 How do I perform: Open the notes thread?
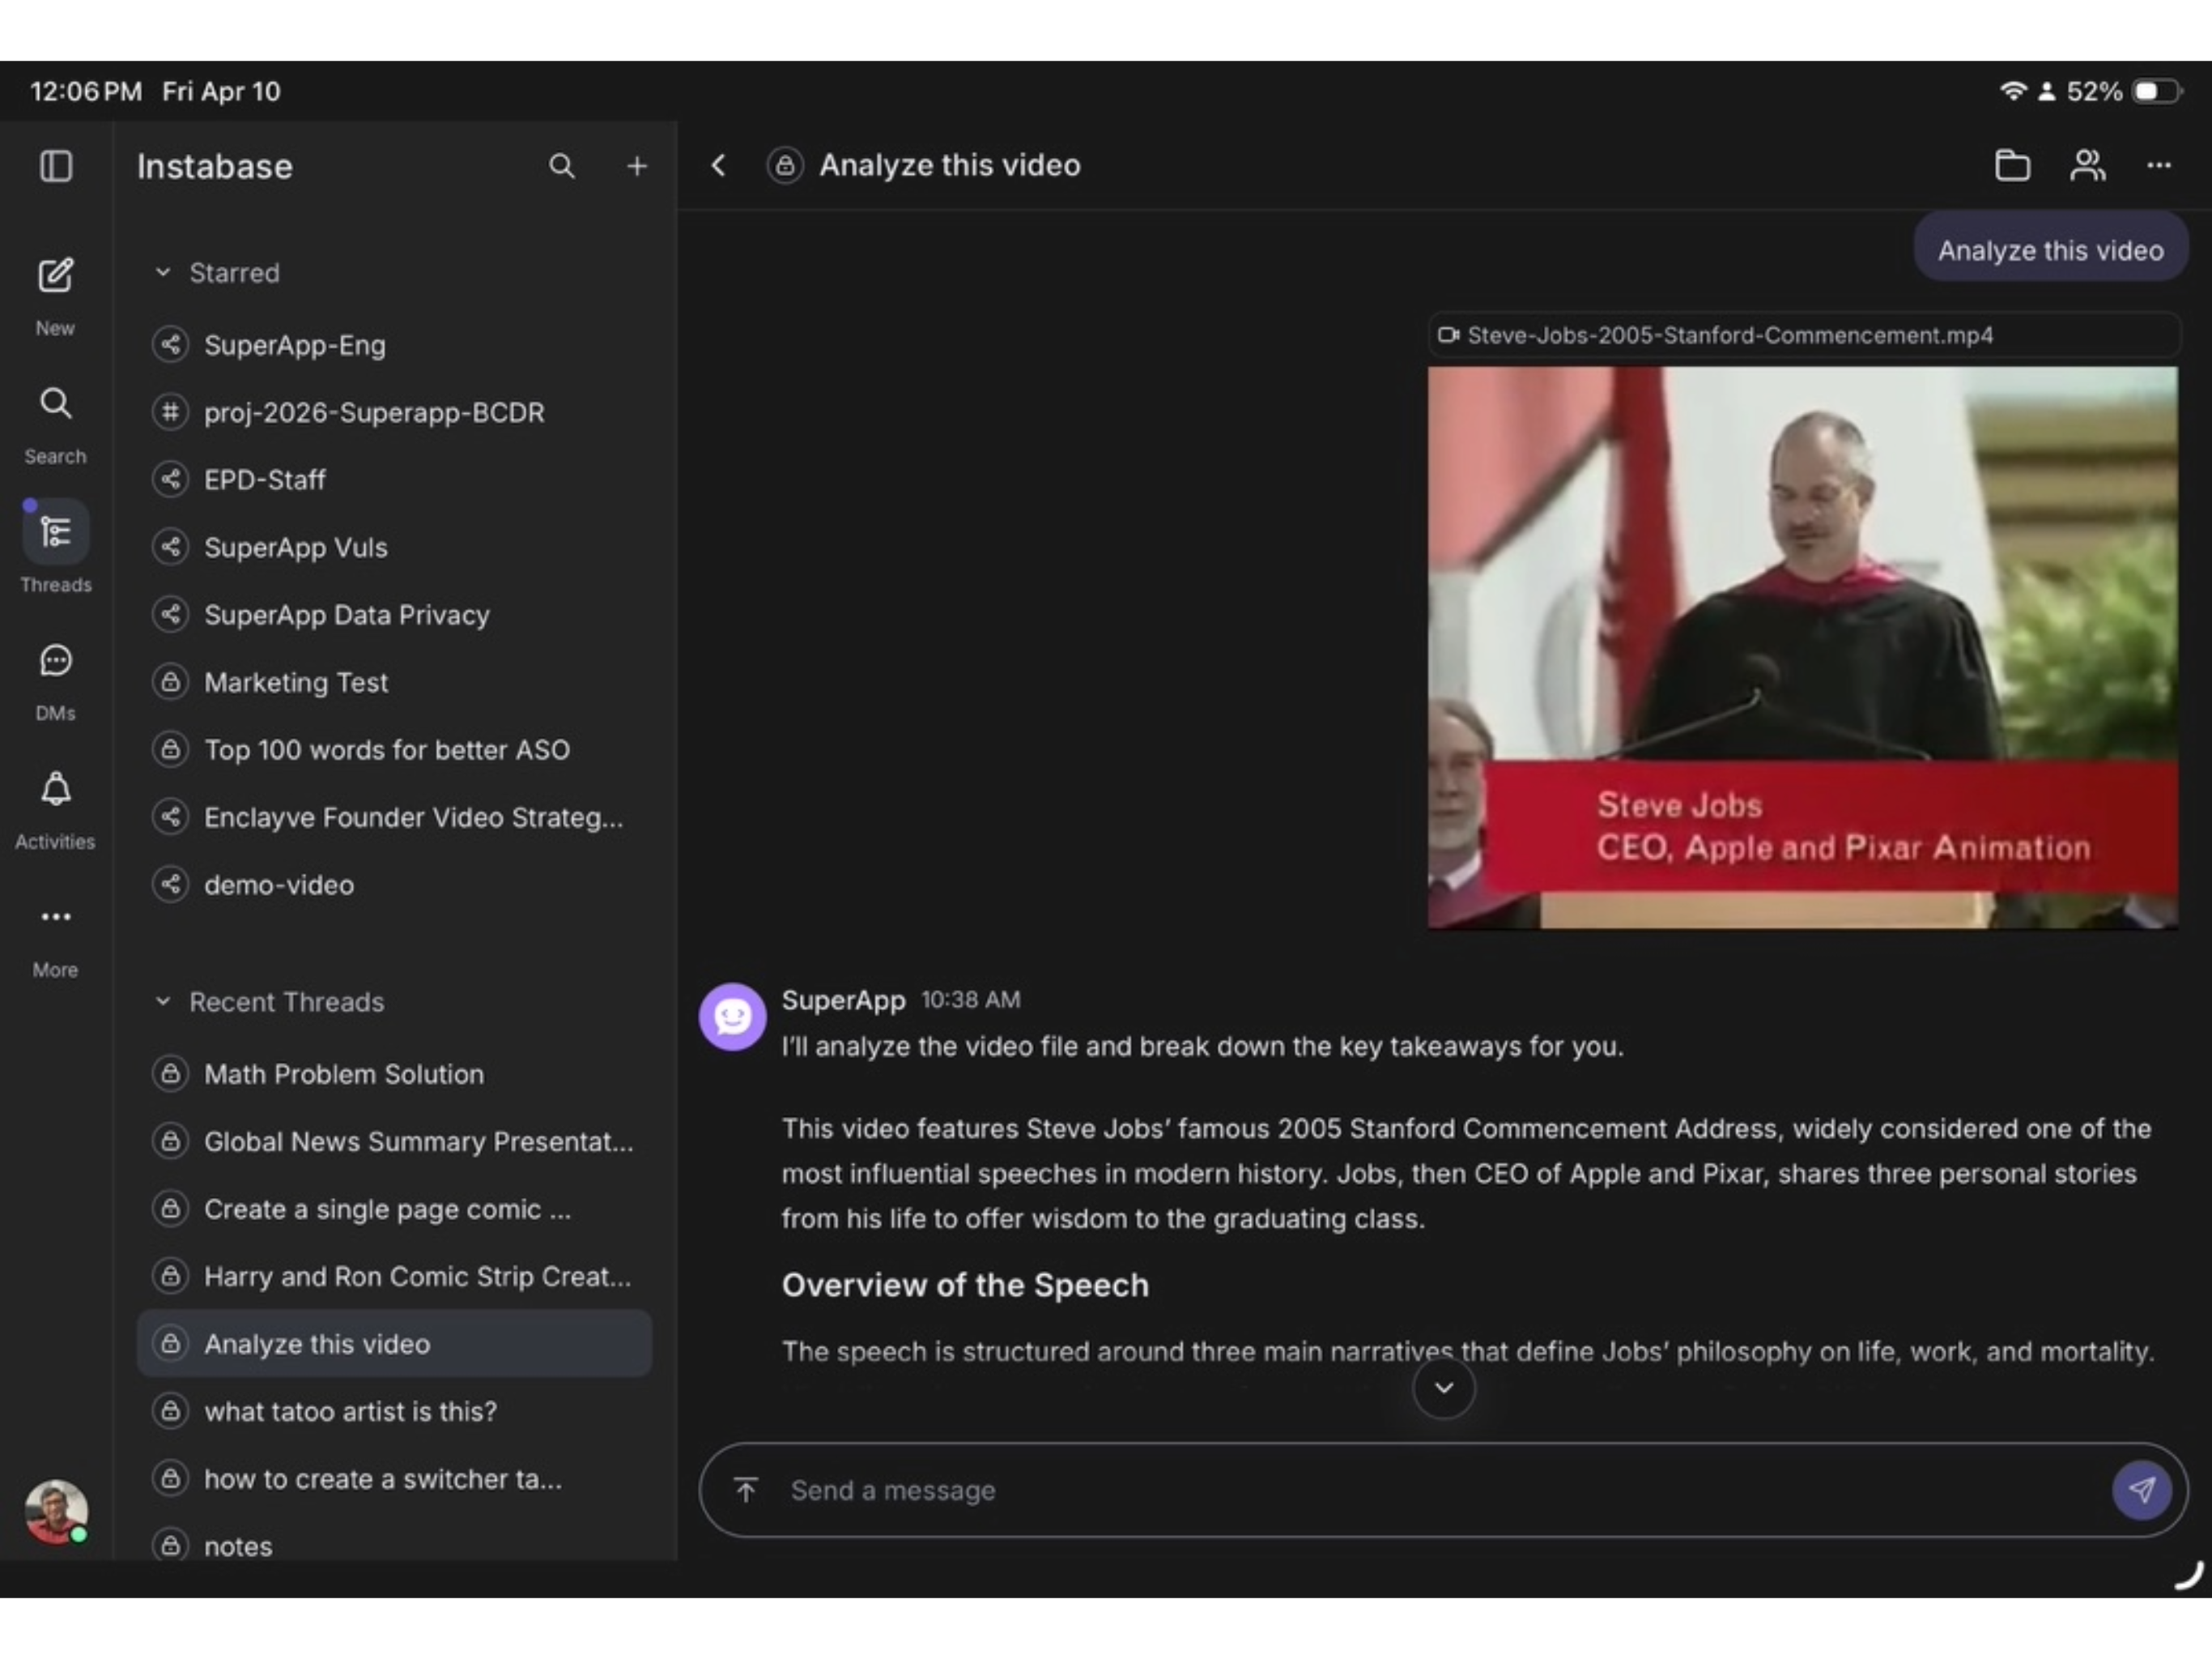point(394,1545)
